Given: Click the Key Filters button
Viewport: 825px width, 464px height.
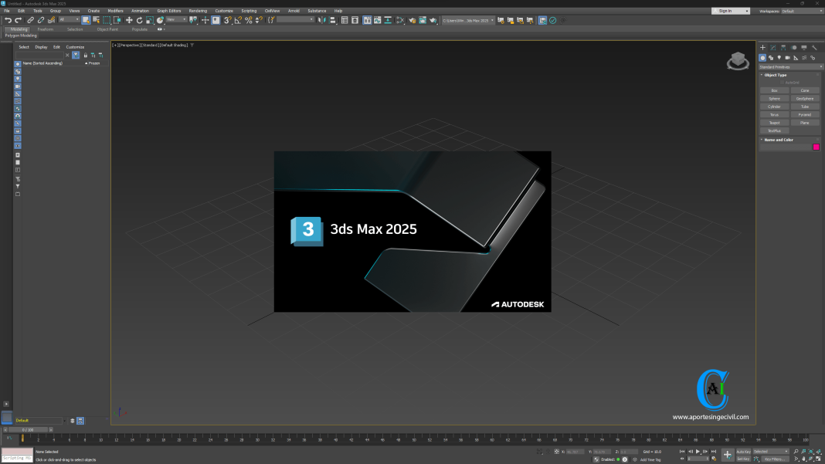Looking at the screenshot, I should [776, 459].
